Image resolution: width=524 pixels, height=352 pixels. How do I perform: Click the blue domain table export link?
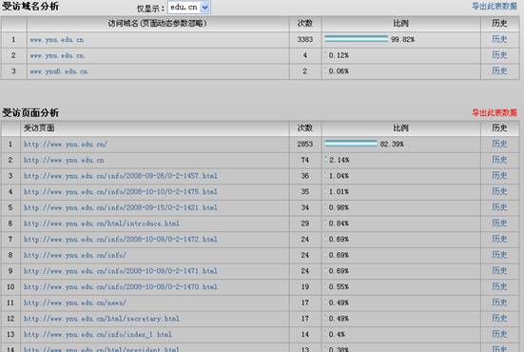click(495, 6)
